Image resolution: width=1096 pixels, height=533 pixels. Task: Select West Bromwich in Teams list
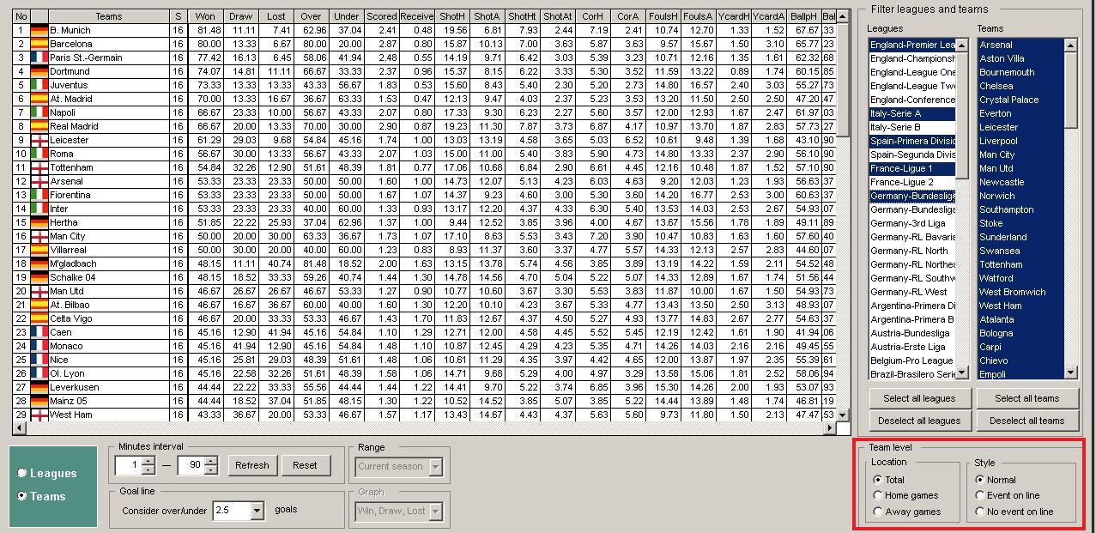pyautogui.click(x=1020, y=292)
